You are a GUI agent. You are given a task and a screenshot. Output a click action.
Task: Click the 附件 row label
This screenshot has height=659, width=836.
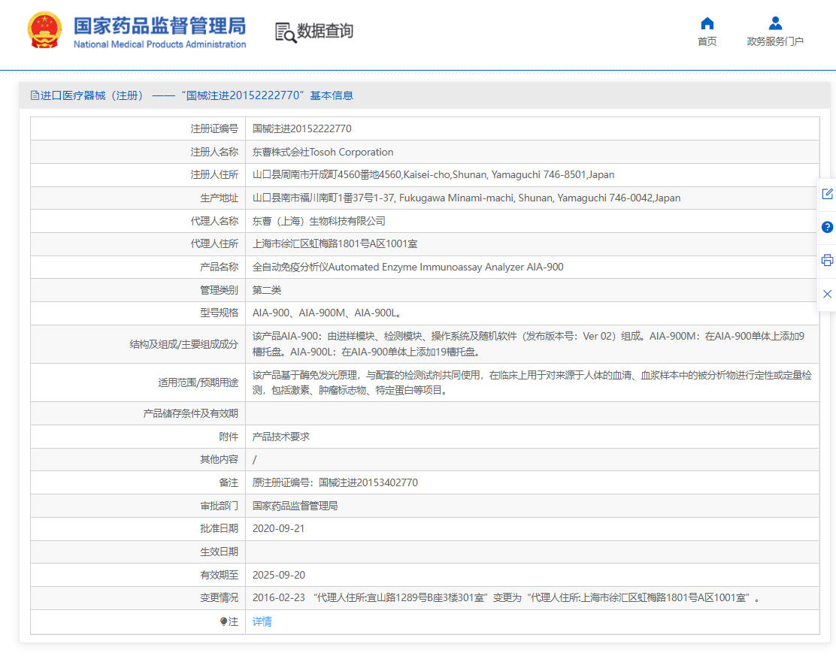[x=229, y=437]
